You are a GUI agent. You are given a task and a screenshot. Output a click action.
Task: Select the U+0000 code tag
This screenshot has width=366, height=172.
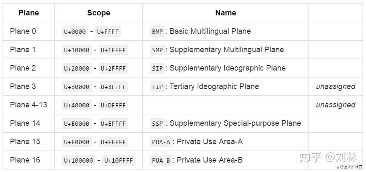[x=75, y=32]
